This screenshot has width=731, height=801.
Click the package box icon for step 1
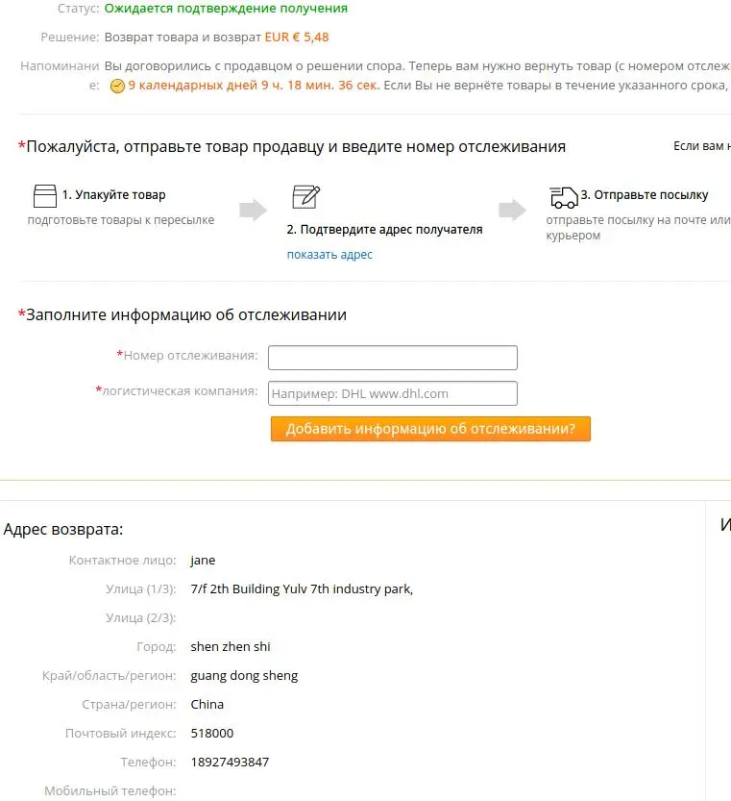point(45,196)
